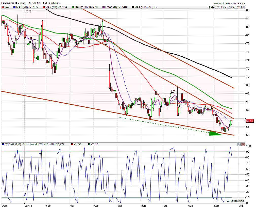Click the 72 value on the price axis
256x209 pixels.
(x=248, y=69)
